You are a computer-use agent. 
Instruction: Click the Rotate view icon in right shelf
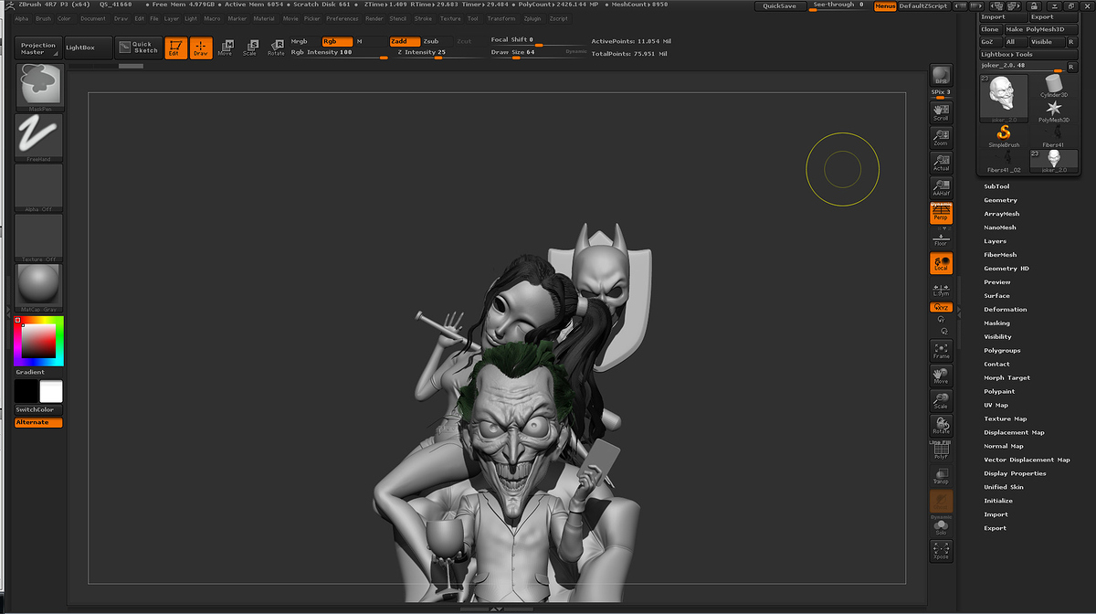(x=941, y=426)
